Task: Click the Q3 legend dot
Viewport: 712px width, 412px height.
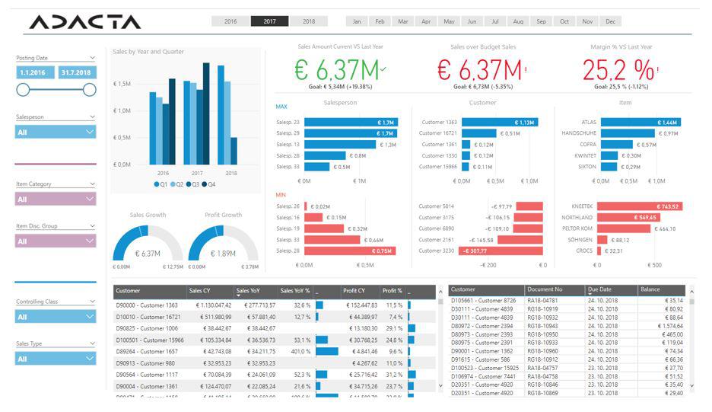Action: [189, 184]
